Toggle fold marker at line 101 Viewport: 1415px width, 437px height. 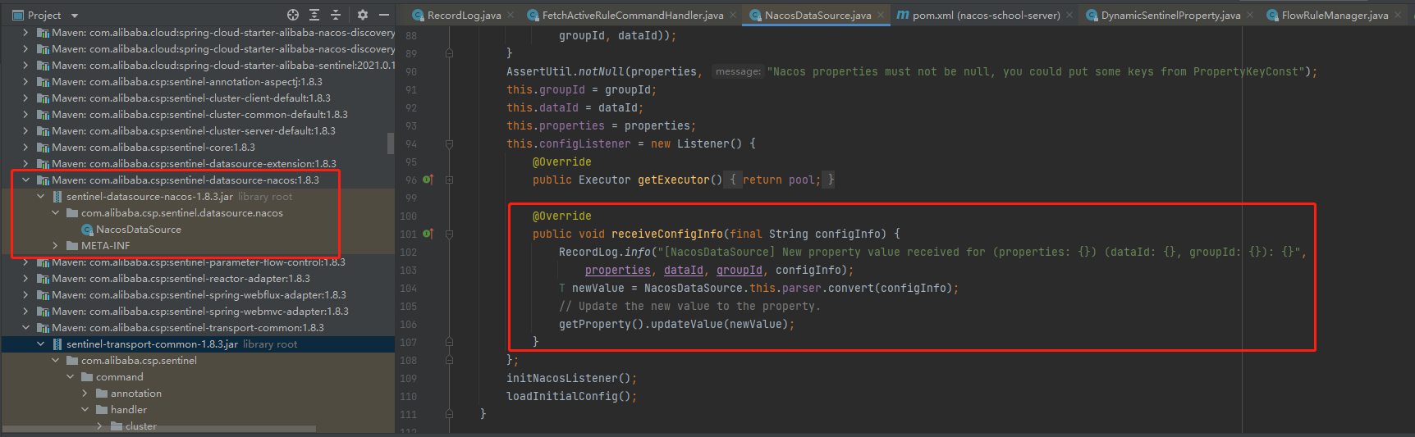pyautogui.click(x=449, y=234)
